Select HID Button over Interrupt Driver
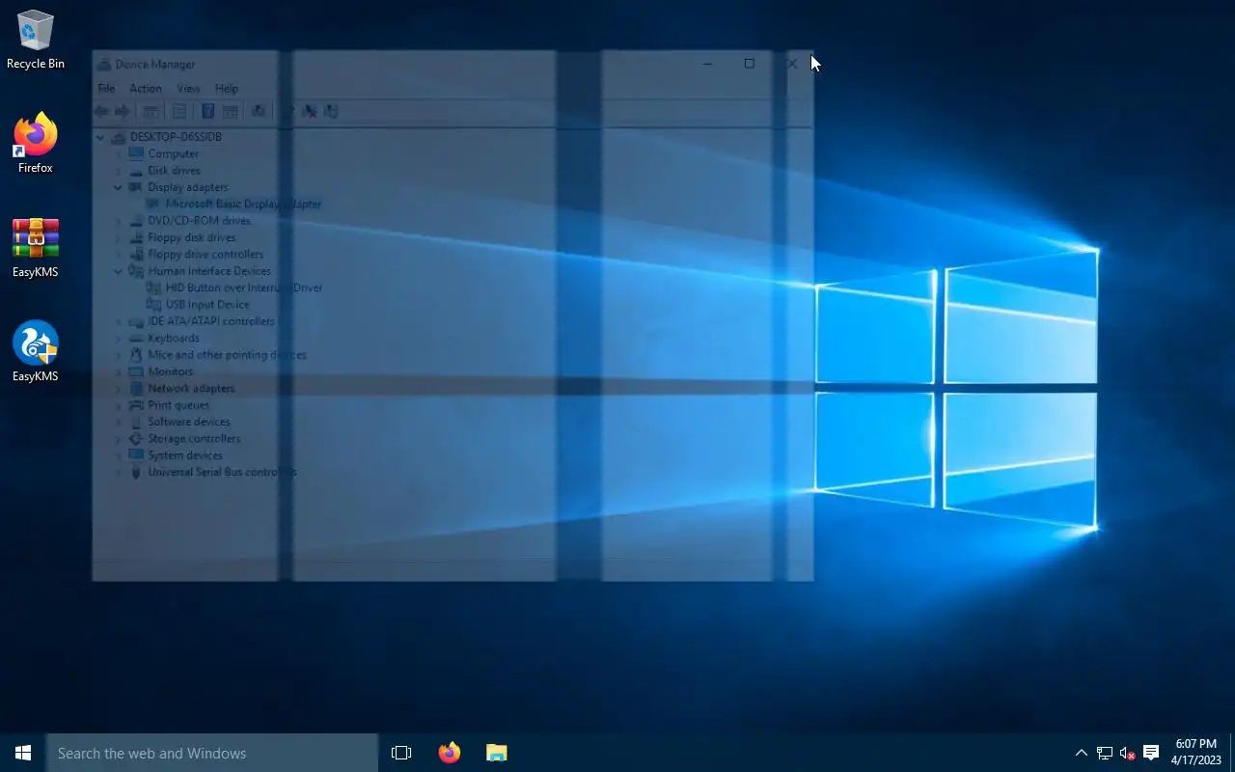 [x=243, y=288]
